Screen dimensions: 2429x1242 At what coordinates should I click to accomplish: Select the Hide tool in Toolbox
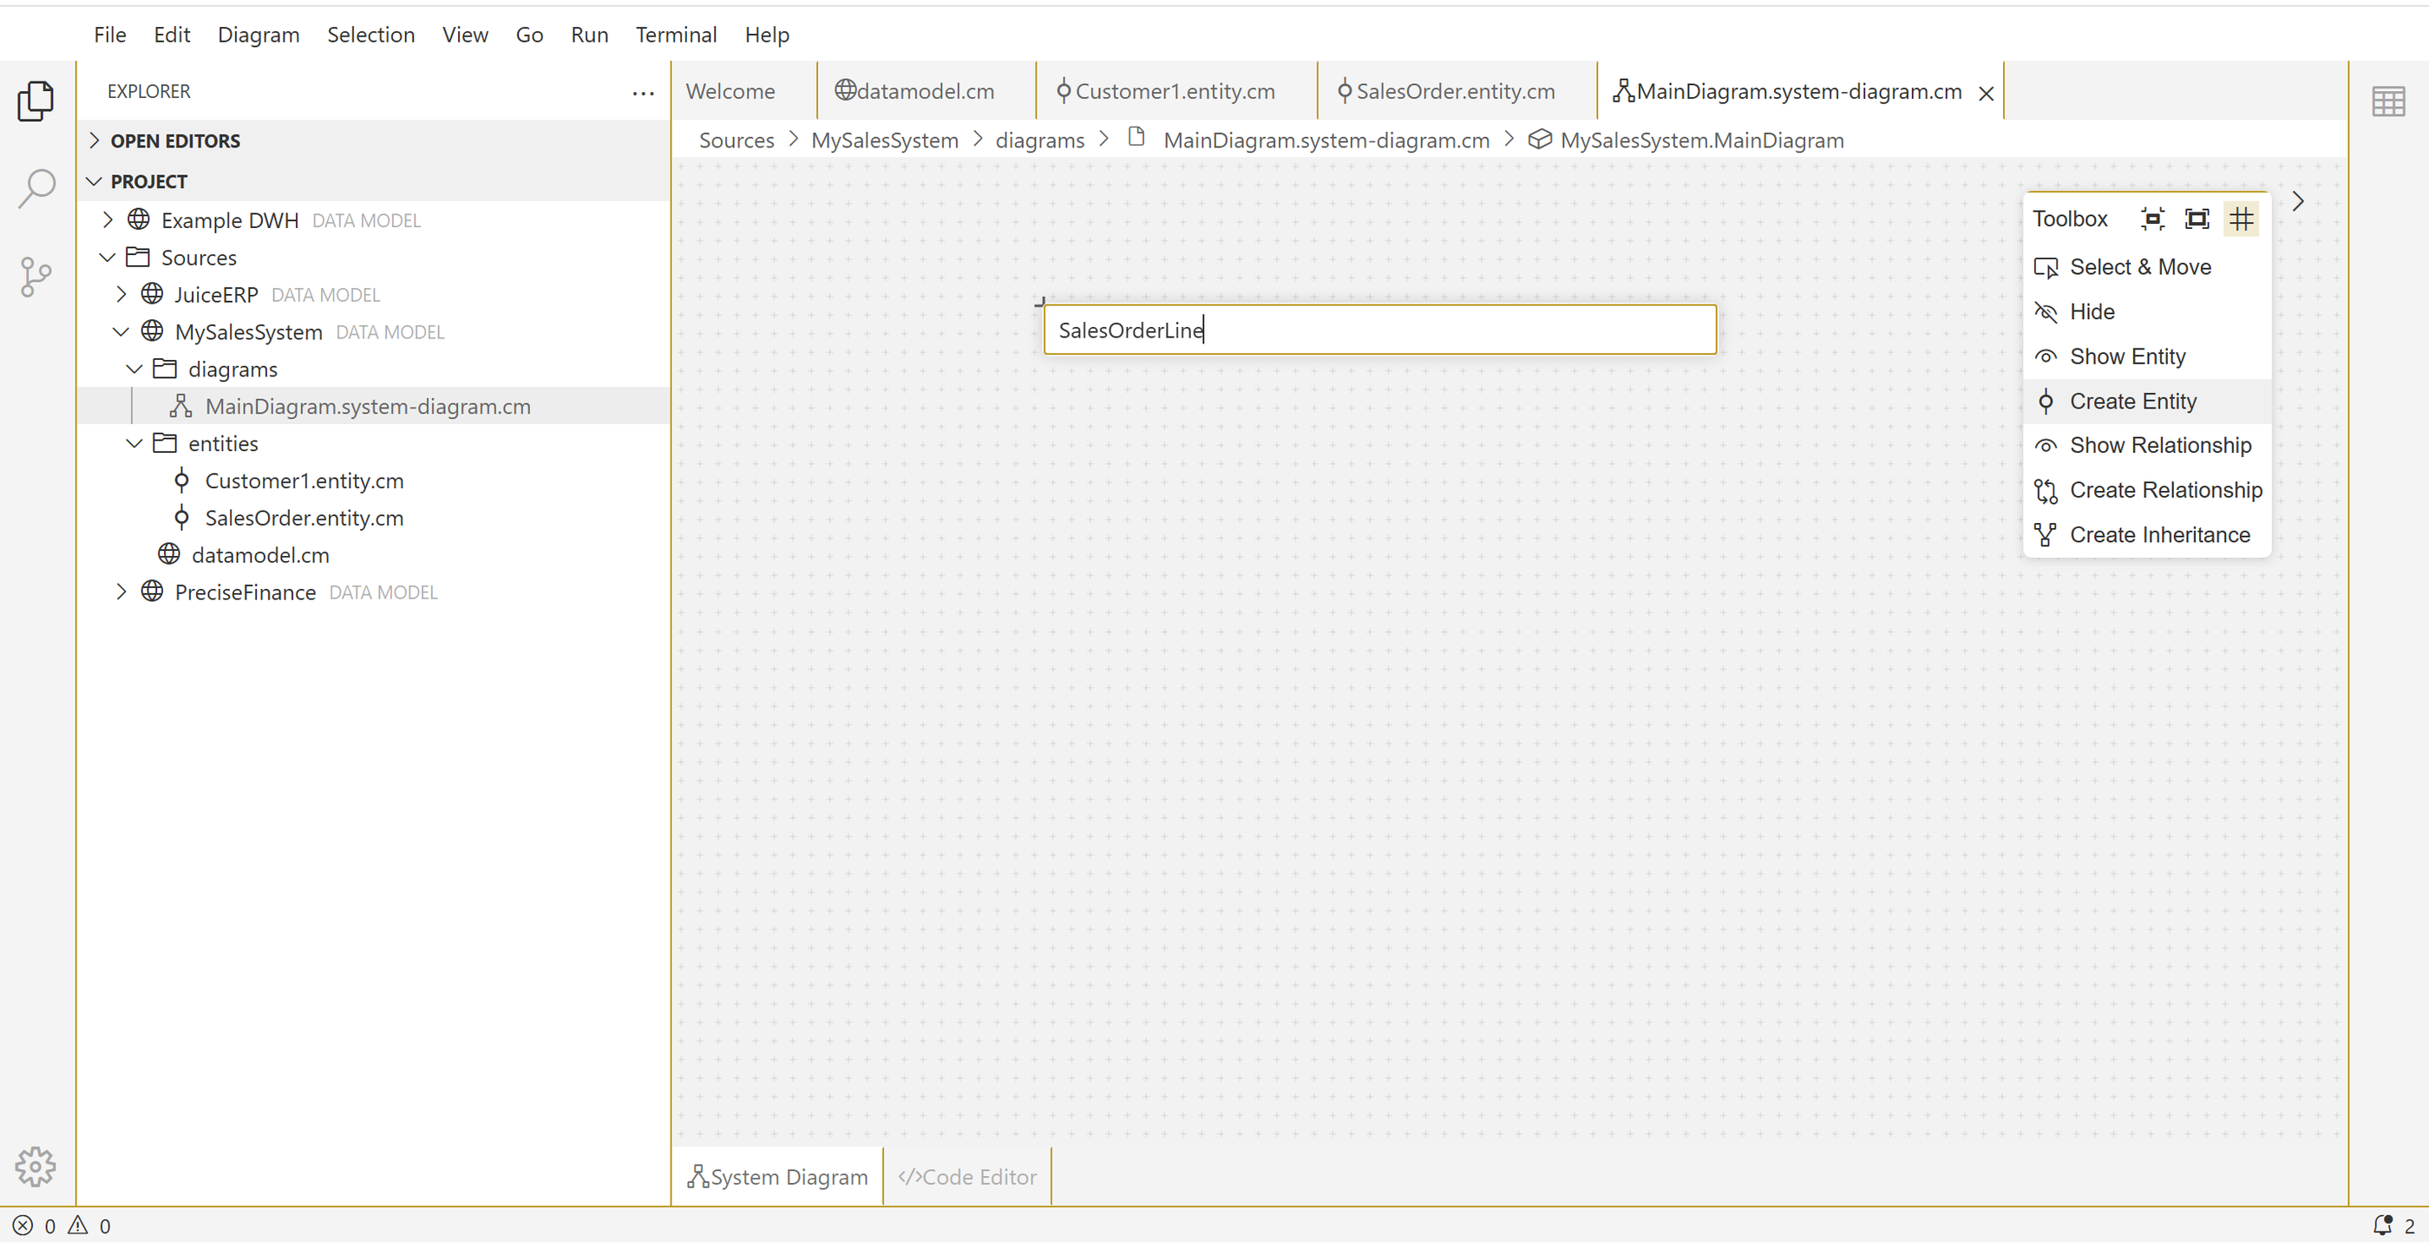(x=2091, y=311)
